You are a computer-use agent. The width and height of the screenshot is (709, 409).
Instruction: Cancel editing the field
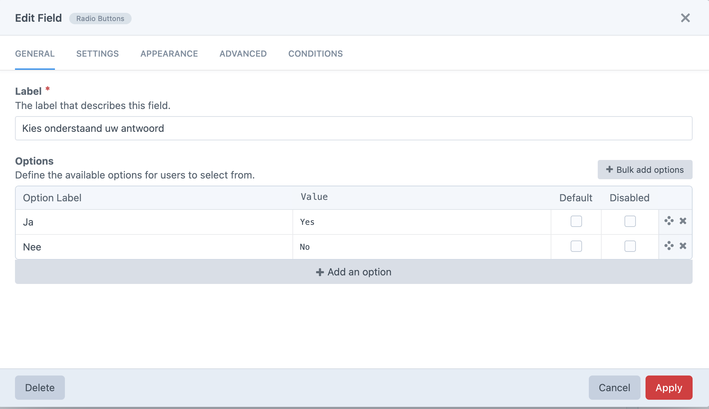[x=614, y=388]
